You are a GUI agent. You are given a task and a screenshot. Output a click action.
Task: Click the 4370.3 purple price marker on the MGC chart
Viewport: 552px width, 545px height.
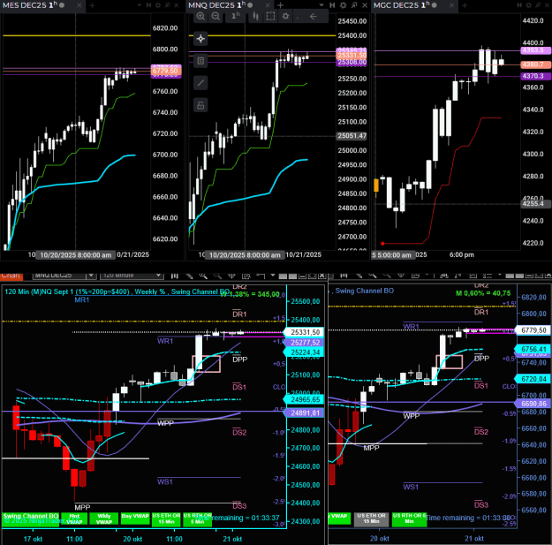[535, 76]
